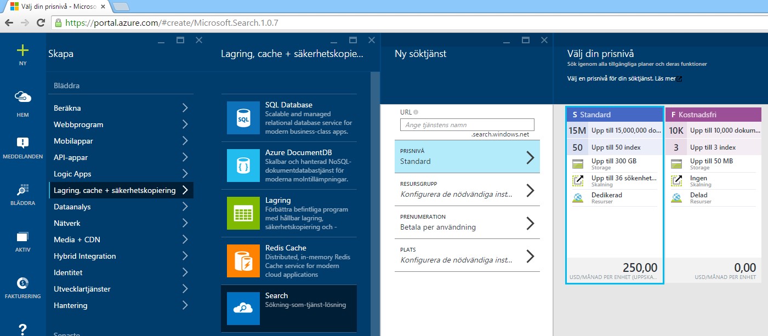Select the Hantering category

click(x=121, y=305)
